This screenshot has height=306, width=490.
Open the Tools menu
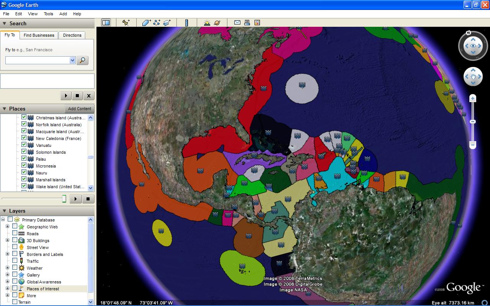[48, 14]
